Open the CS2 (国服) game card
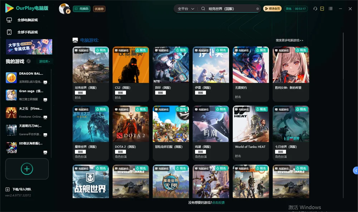Viewport: 358px width, 212px height. [131, 74]
